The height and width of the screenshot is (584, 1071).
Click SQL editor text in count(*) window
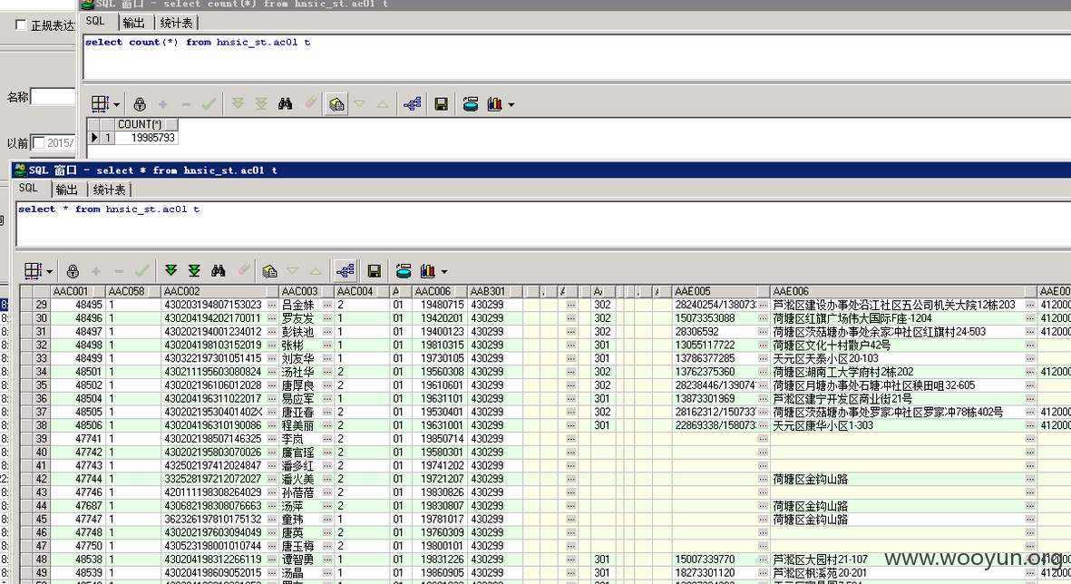coord(198,43)
